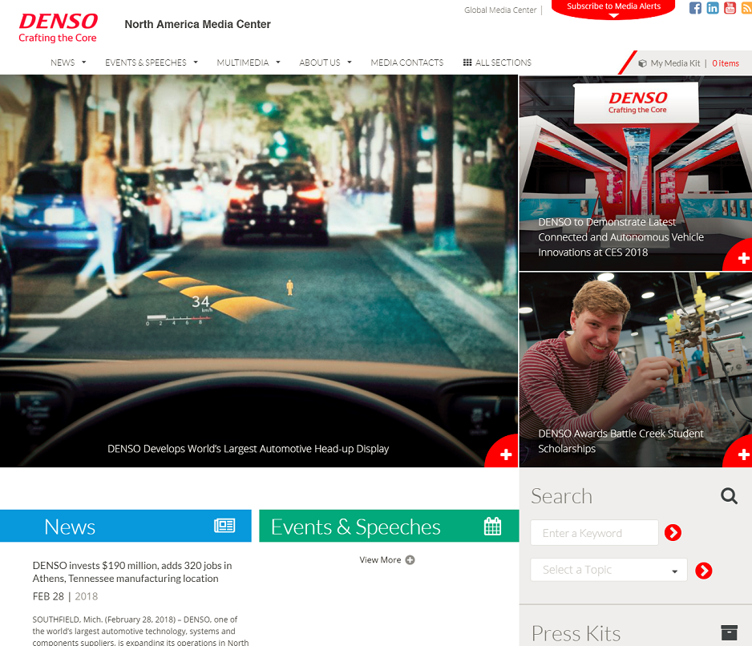Click the Press Kits section heading
The height and width of the screenshot is (646, 752).
click(x=576, y=633)
